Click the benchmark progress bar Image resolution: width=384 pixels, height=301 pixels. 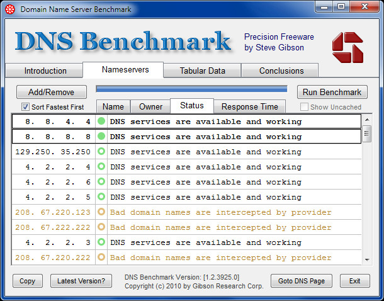[x=191, y=89]
